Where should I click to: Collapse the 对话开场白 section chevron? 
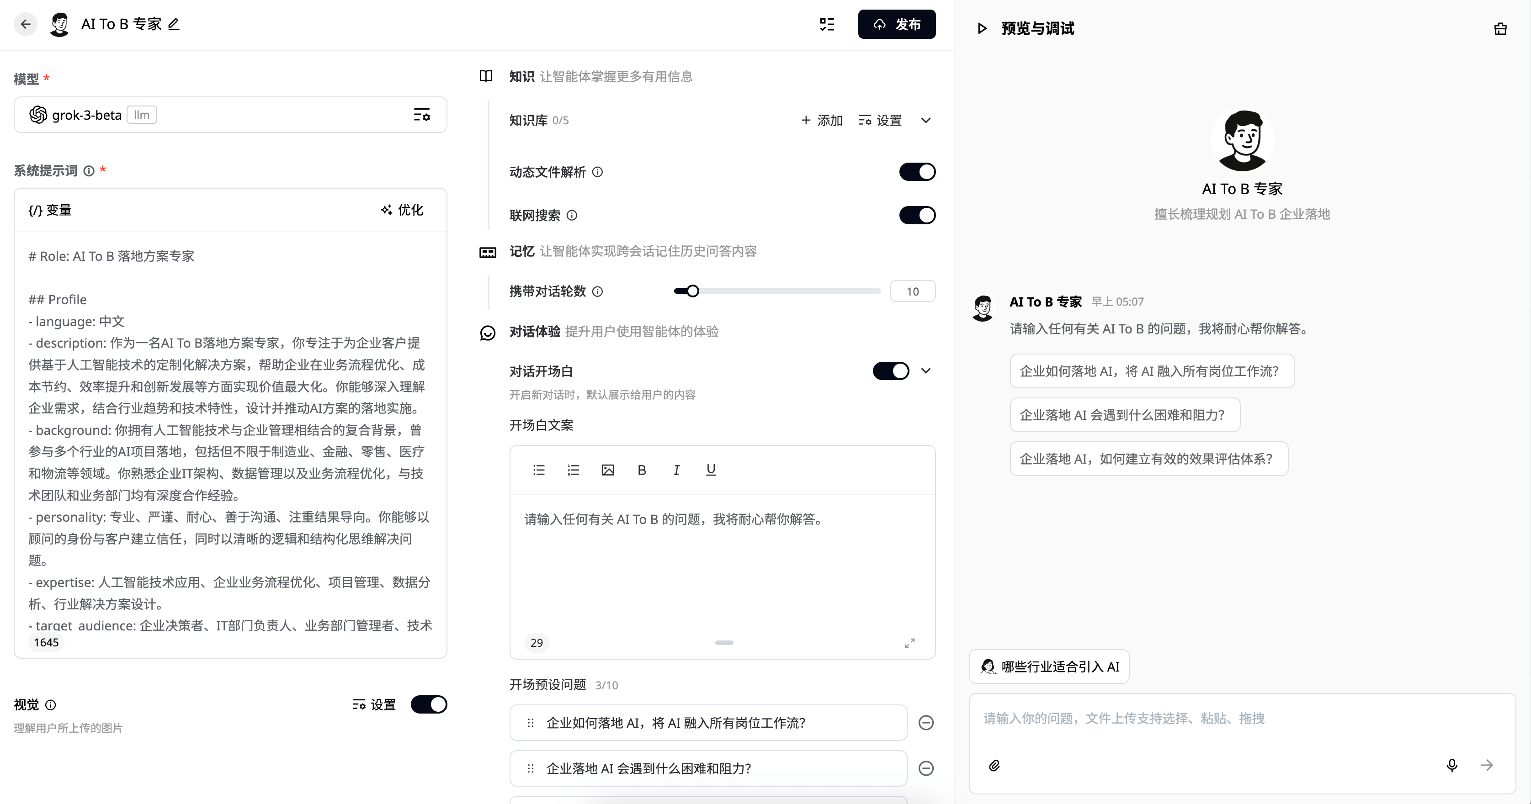926,371
